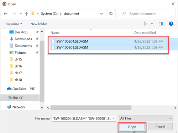The image size is (178, 133).
Task: Click the file list horizontal scrollbar thumb
Action: tap(91, 108)
